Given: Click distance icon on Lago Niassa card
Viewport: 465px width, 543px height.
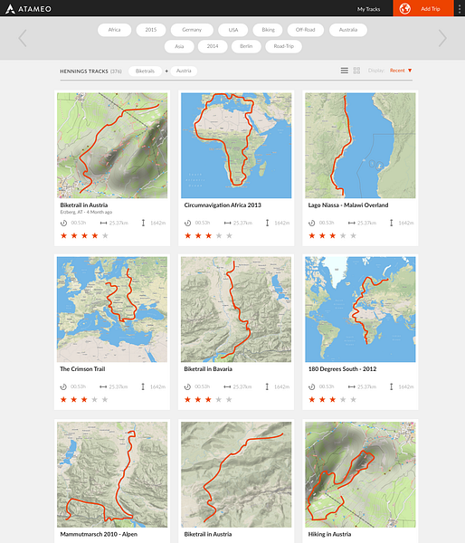Looking at the screenshot, I should click(351, 223).
